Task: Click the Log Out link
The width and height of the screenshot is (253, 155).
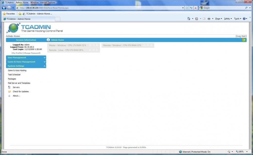Action: point(241,36)
